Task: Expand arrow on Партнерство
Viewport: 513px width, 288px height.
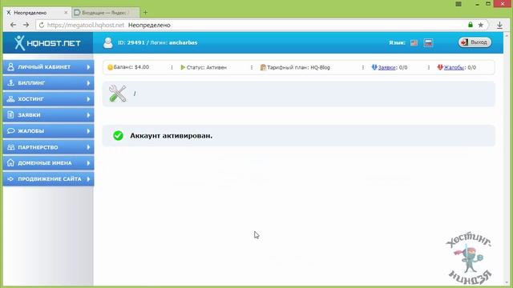Action: click(88, 147)
